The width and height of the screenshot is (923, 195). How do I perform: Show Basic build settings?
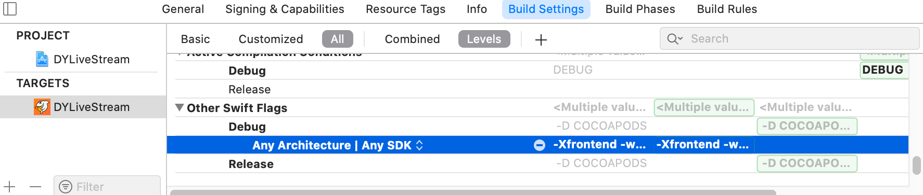pos(195,39)
